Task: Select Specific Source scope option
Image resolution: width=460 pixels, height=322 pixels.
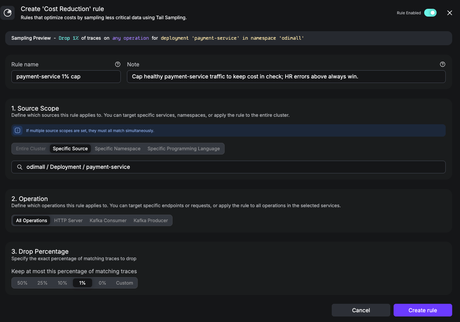Action: pos(70,149)
